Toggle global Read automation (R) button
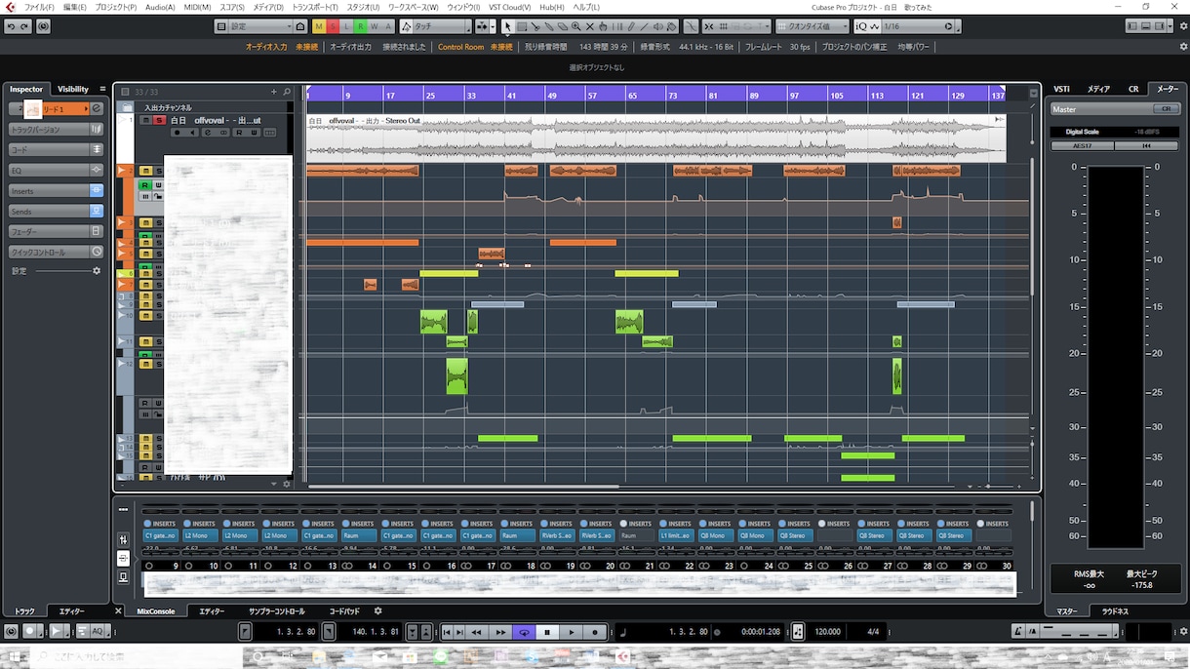The image size is (1190, 669). [361, 26]
